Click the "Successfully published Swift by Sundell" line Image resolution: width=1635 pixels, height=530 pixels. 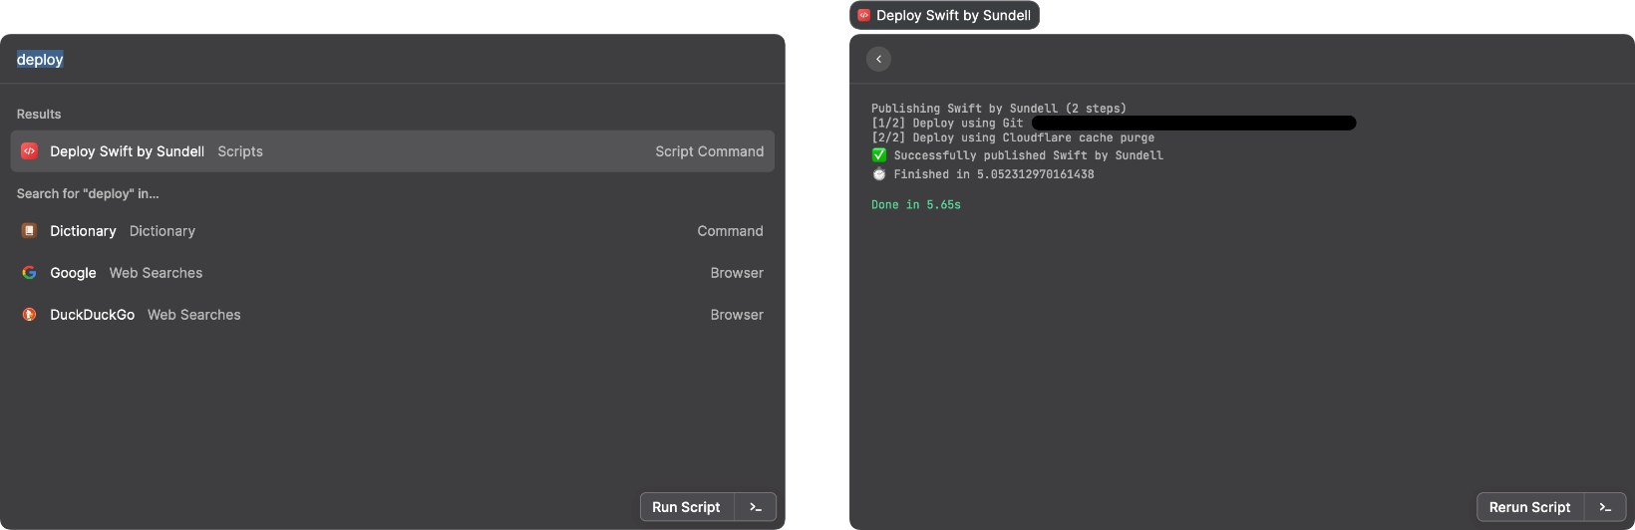point(1029,155)
